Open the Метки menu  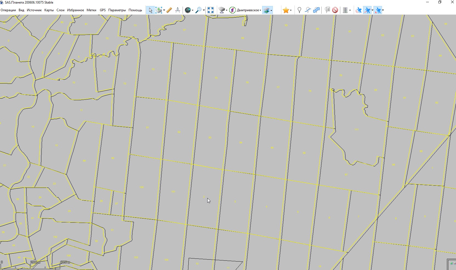pyautogui.click(x=91, y=10)
